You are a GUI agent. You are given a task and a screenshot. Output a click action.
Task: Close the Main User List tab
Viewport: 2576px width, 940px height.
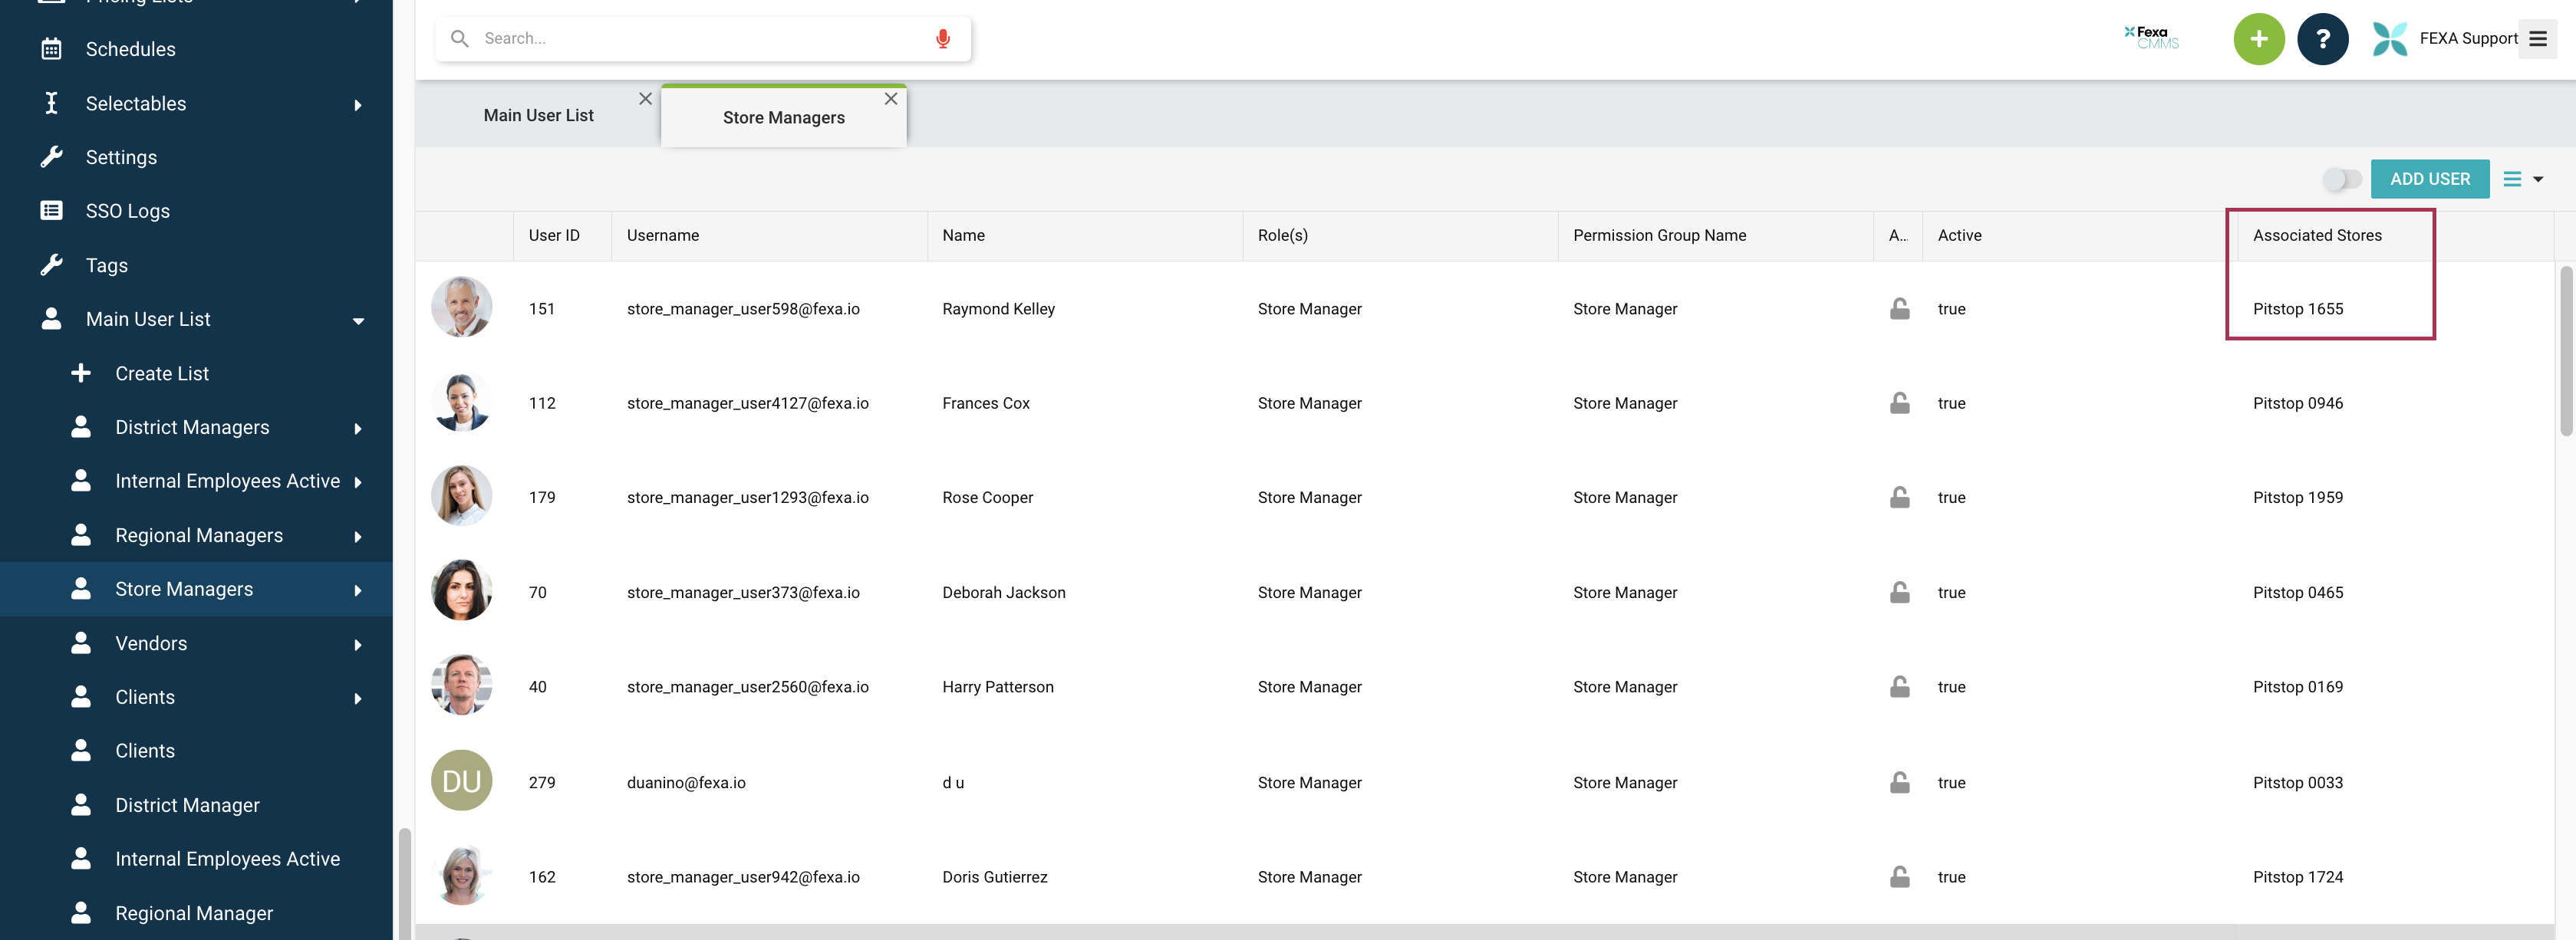tap(645, 99)
